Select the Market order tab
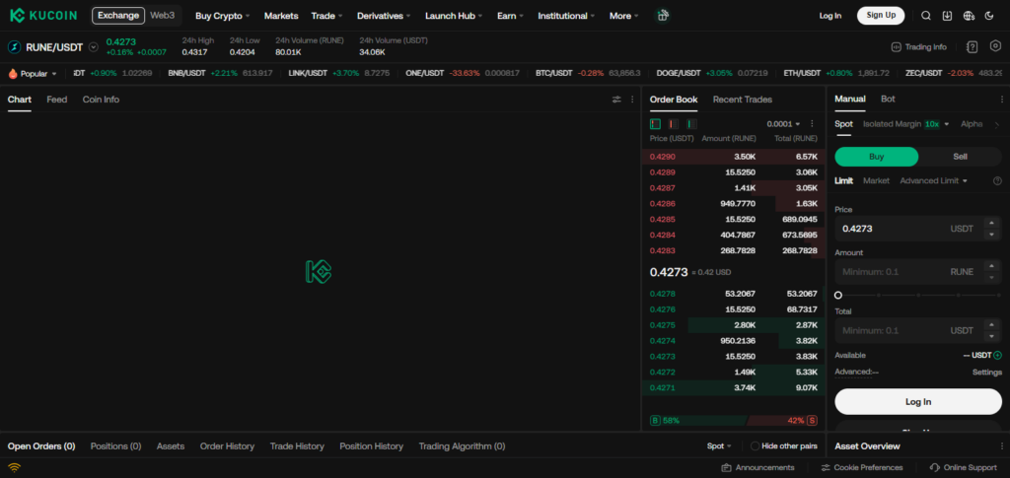This screenshot has height=478, width=1010. [876, 180]
